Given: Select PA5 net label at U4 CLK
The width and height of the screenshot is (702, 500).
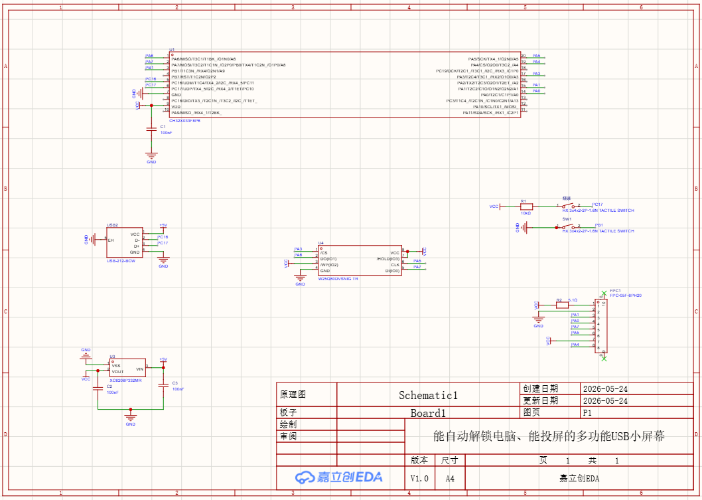Looking at the screenshot, I should coord(417,261).
